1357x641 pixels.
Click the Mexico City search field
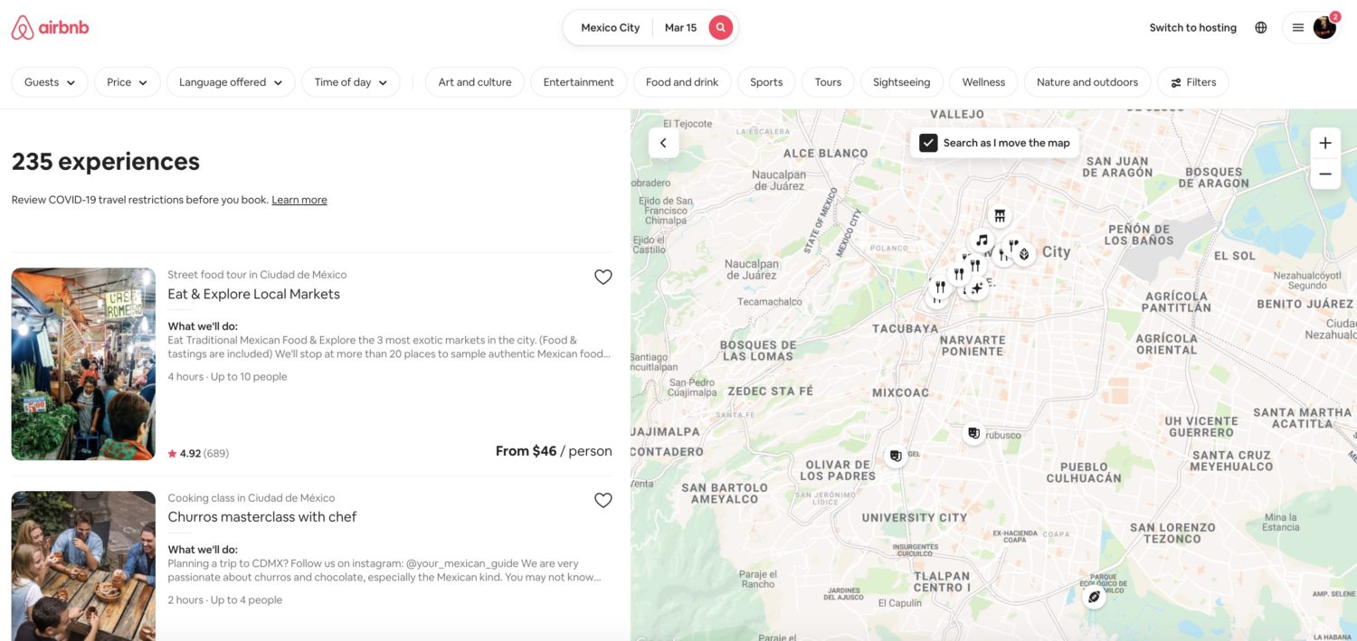(609, 27)
